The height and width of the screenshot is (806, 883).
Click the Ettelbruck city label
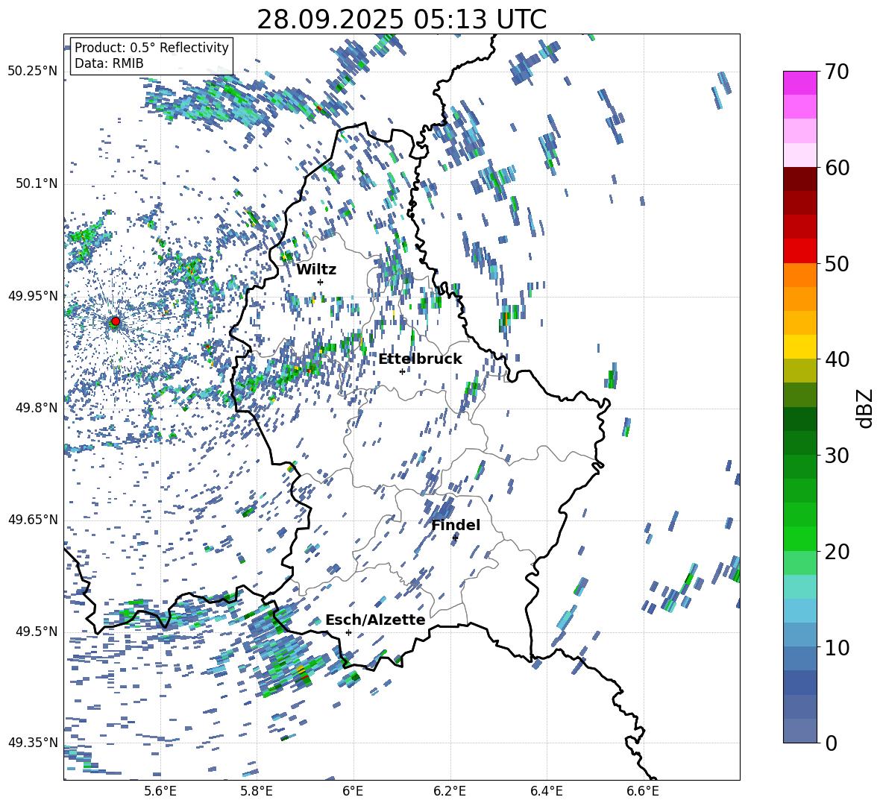[x=420, y=359]
